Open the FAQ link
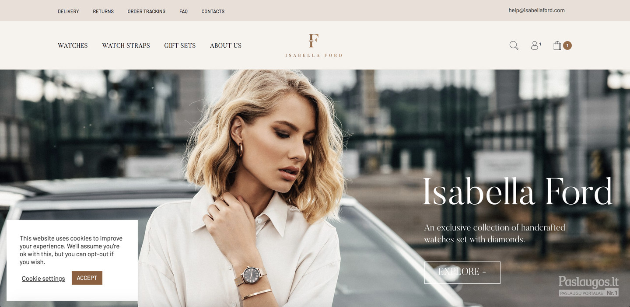 pyautogui.click(x=183, y=11)
